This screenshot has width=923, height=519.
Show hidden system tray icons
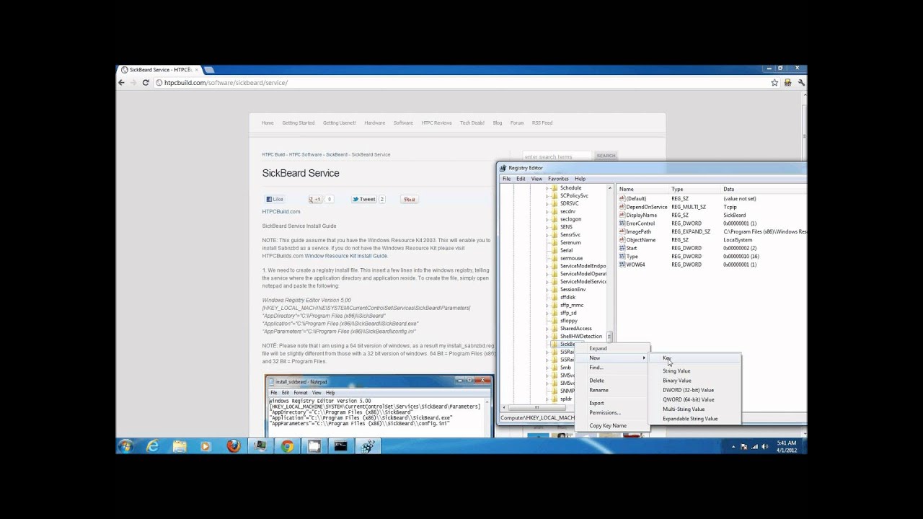click(x=734, y=447)
